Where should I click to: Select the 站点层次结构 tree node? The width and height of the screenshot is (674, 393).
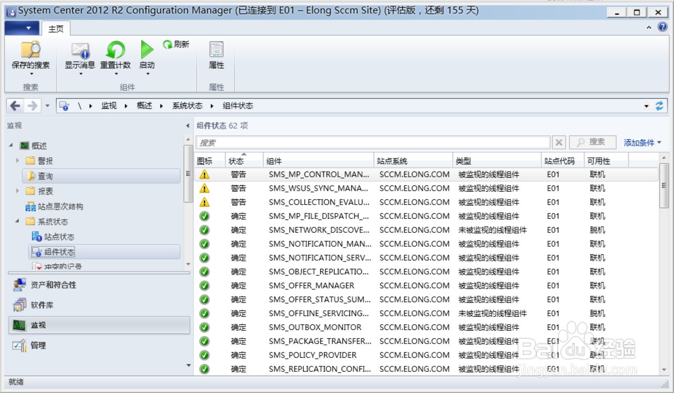[x=54, y=206]
